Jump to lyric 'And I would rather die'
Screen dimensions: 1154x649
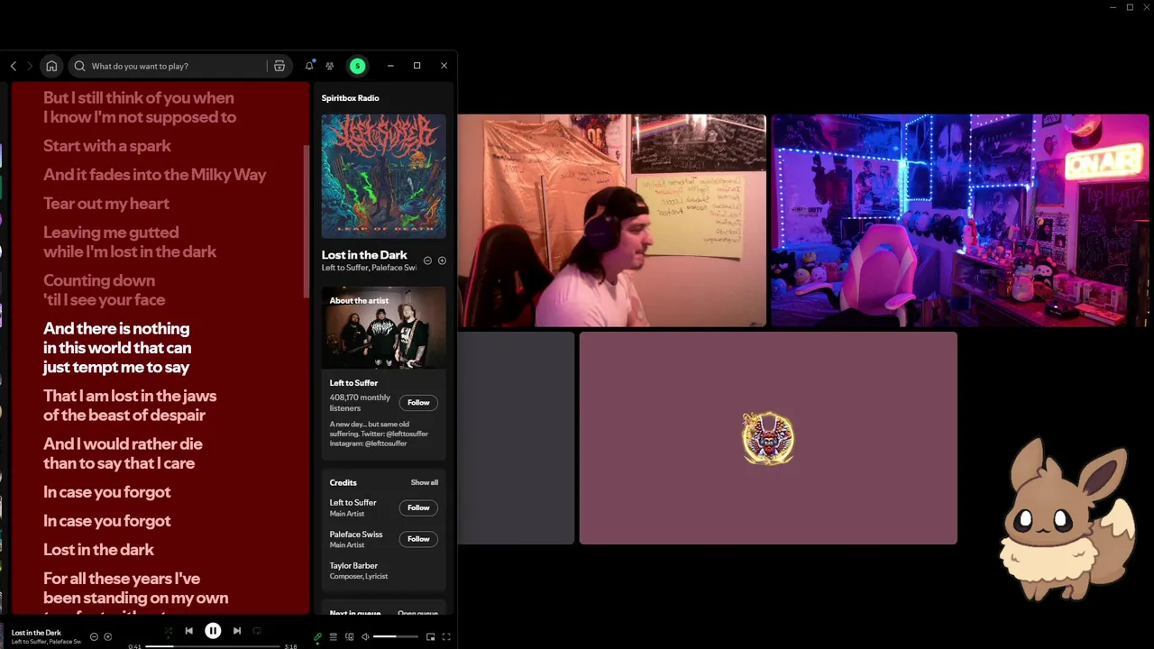(x=123, y=444)
